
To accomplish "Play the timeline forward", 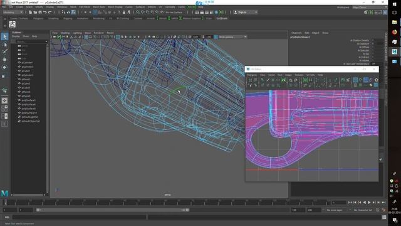I will [369, 202].
